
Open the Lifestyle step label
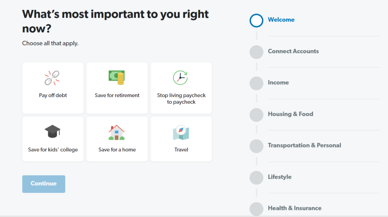280,177
